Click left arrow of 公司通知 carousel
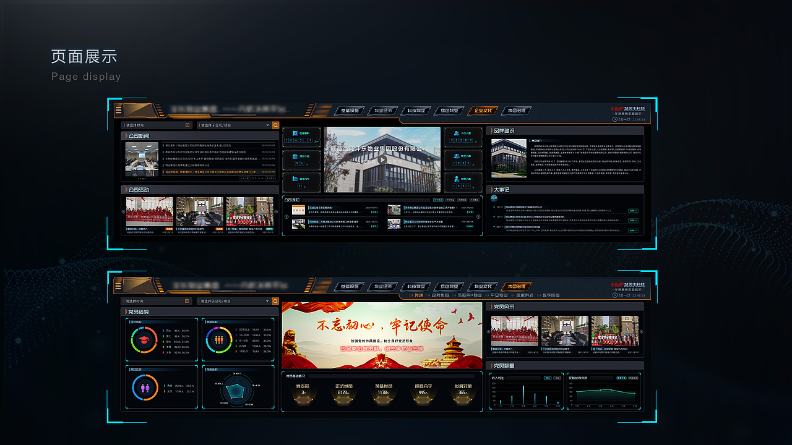The height and width of the screenshot is (445, 792). click(286, 216)
